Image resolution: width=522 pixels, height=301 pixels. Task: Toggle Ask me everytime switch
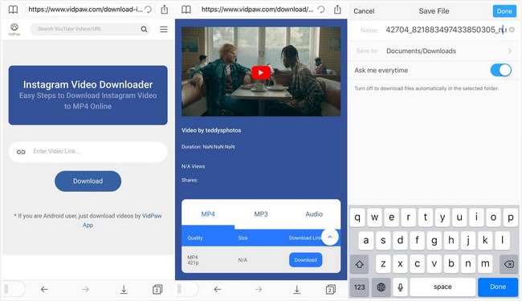coord(500,70)
